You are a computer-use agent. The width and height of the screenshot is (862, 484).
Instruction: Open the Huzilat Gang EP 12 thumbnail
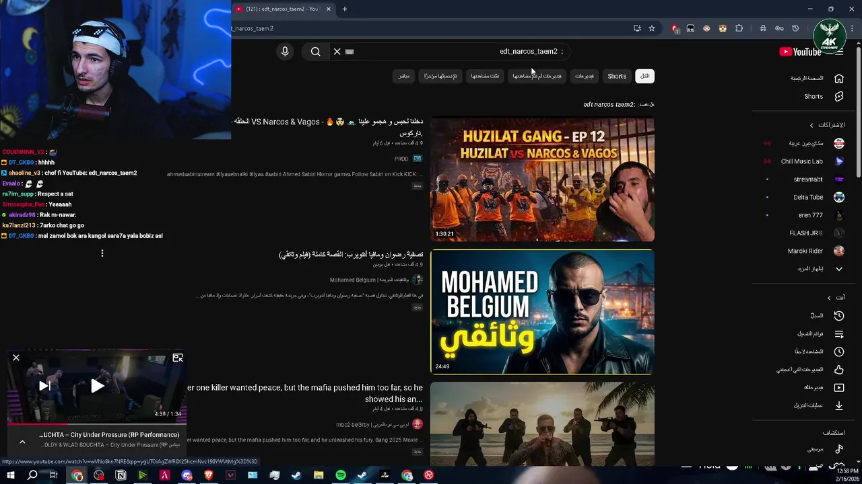pyautogui.click(x=542, y=179)
